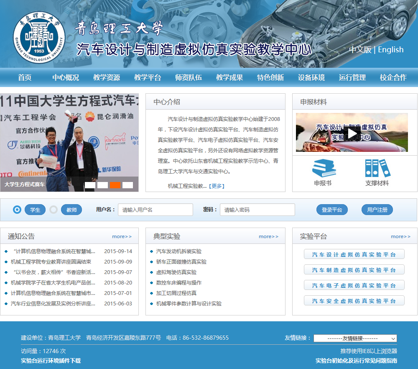Switch language to English
Screen dimensions: 418x369
click(391, 49)
